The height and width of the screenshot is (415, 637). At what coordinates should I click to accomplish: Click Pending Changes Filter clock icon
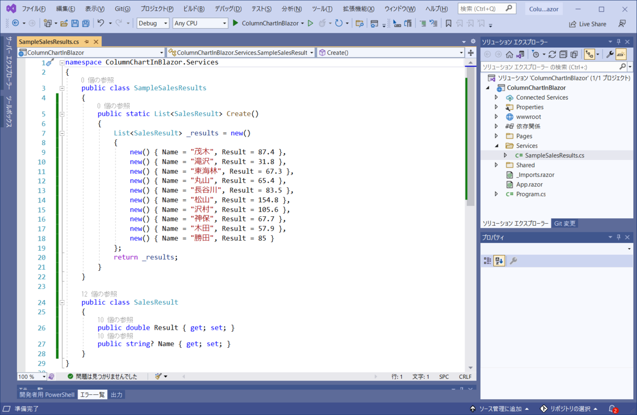pyautogui.click(x=535, y=54)
